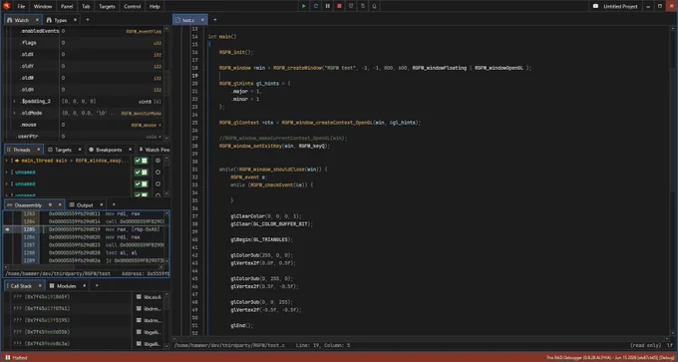Close the Targets tab
The image size is (678, 362).
click(x=80, y=150)
